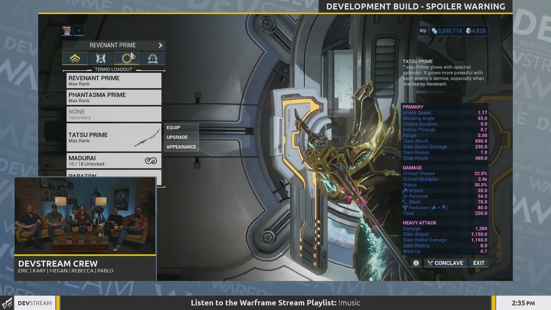Screen dimensions: 551x310
Task: Click Tatsu Prime weapon thumbnail image
Action: pos(147,137)
